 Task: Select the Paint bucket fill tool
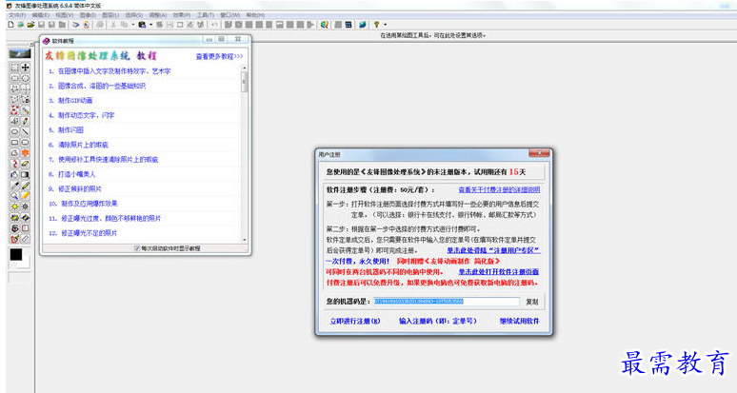[14, 175]
